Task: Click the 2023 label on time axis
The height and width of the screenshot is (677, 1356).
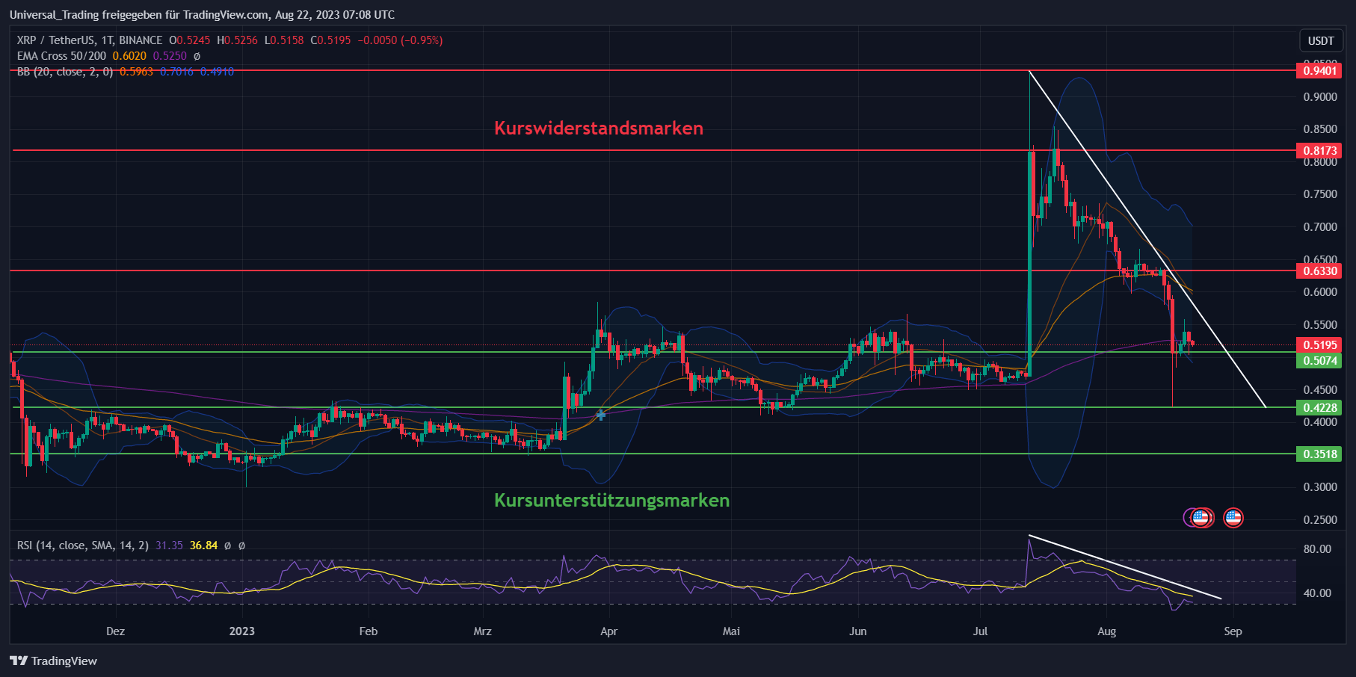Action: point(241,631)
